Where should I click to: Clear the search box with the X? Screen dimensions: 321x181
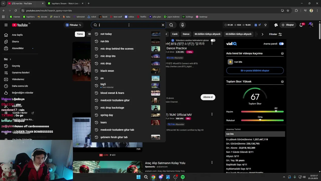point(163,25)
